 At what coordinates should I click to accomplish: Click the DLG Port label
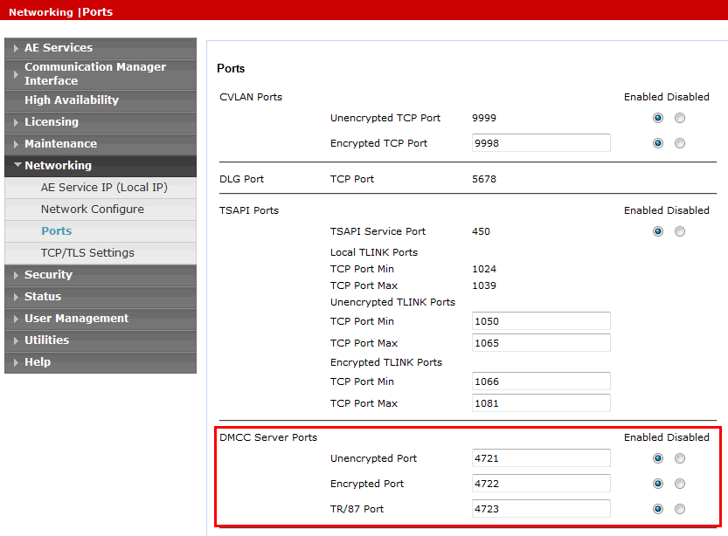pos(241,179)
